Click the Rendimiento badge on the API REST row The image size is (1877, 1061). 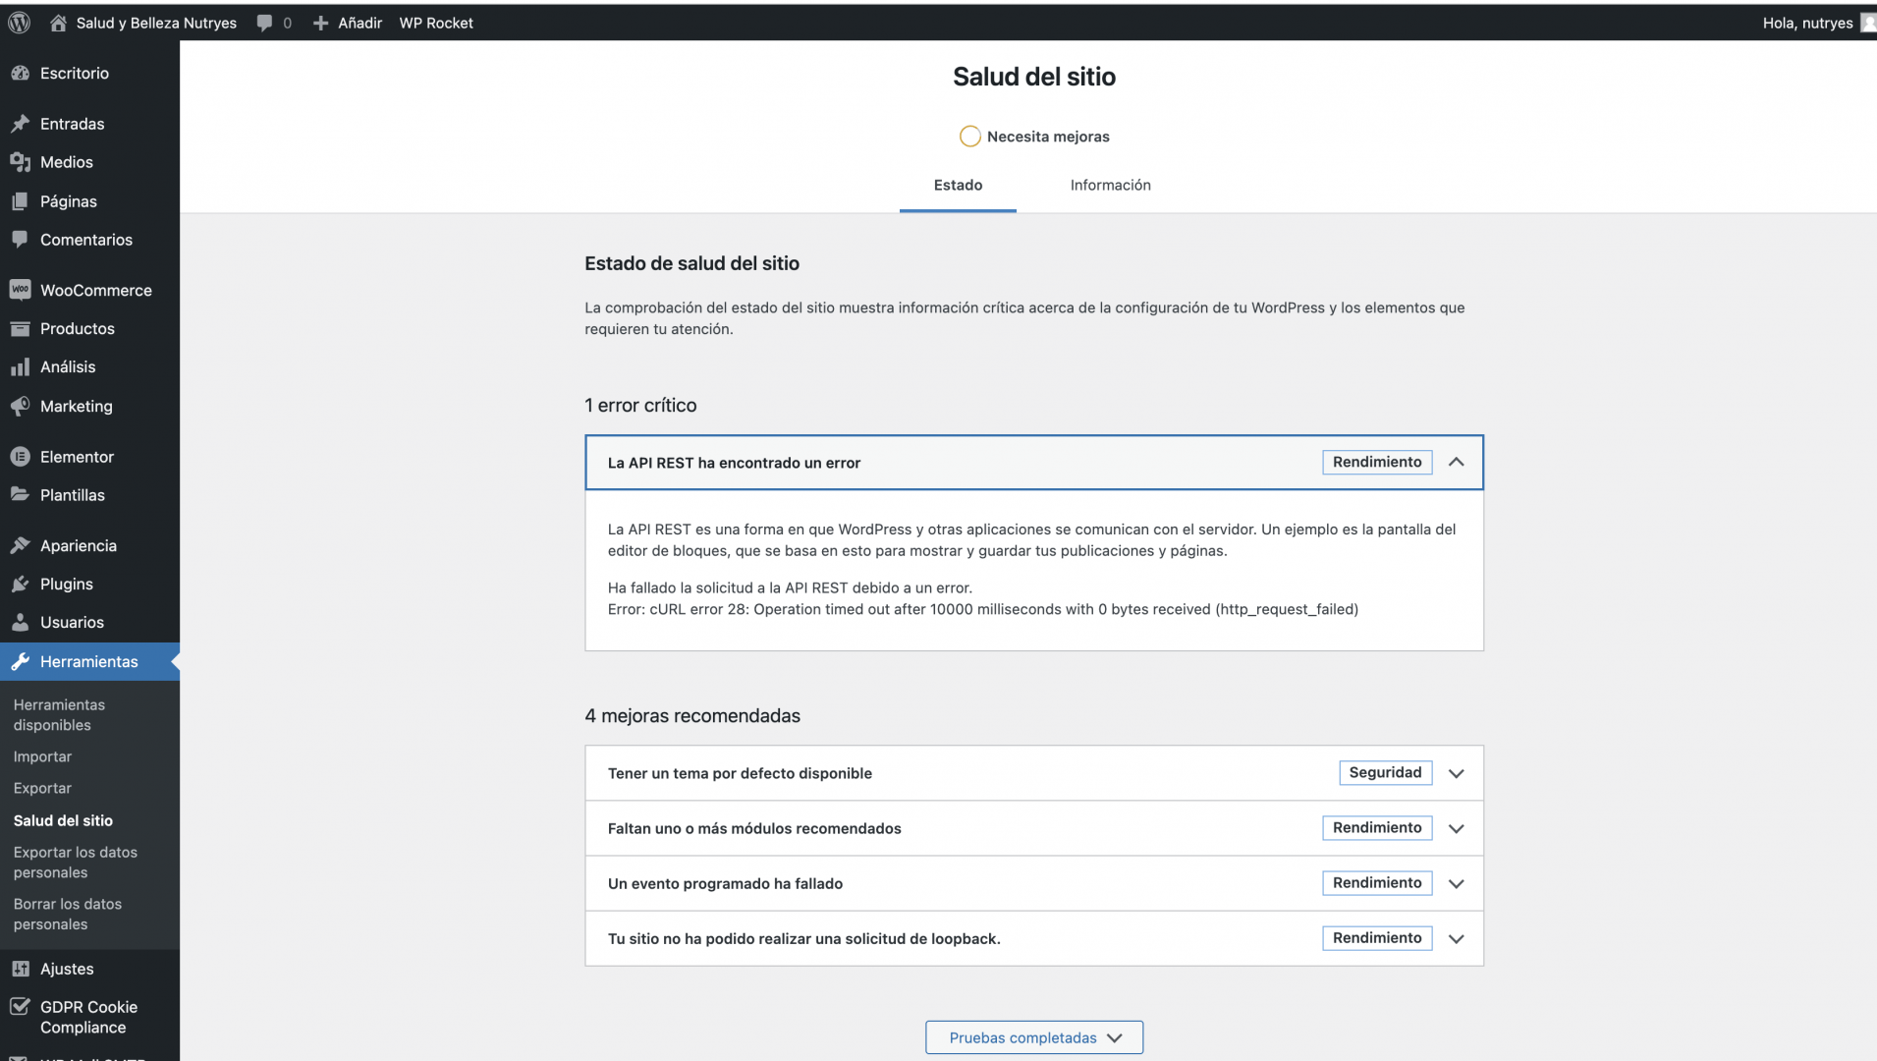[1377, 462]
